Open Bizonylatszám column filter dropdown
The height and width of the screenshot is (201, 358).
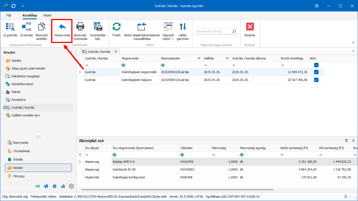(x=199, y=59)
